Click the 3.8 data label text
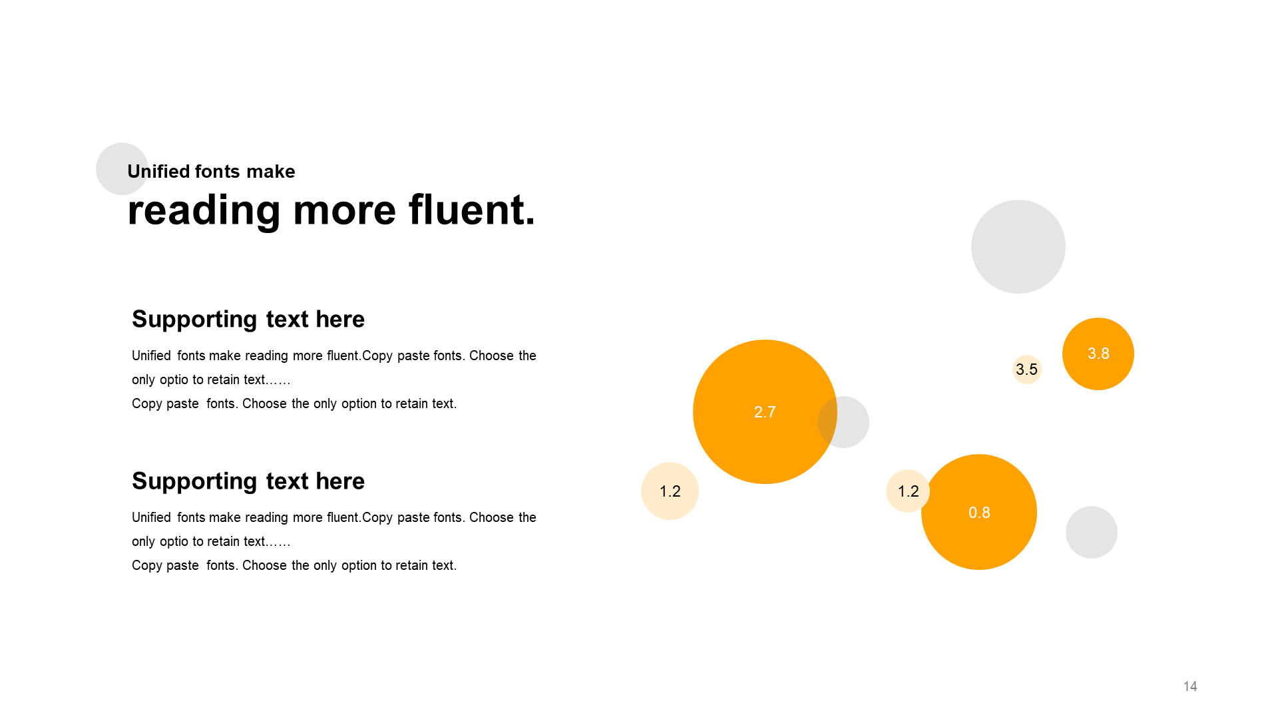 pos(1098,354)
